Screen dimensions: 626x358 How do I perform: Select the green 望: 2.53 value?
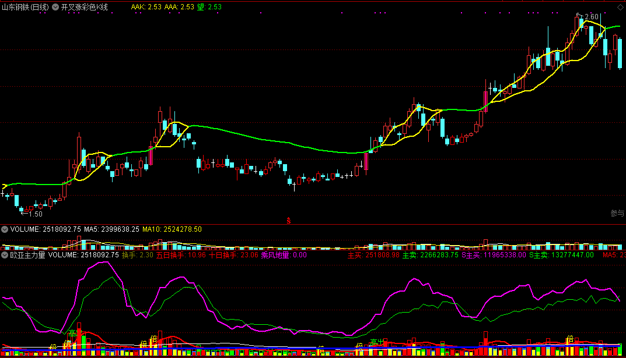point(209,7)
